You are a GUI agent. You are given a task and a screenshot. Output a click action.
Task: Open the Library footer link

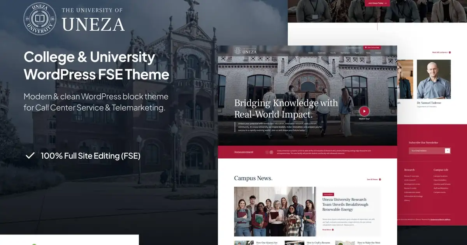pos(407,200)
